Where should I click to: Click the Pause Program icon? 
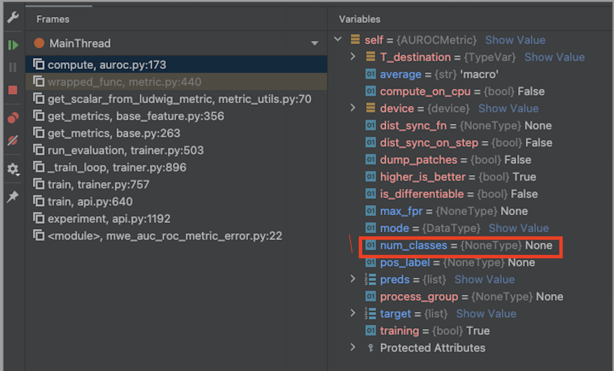[12, 67]
